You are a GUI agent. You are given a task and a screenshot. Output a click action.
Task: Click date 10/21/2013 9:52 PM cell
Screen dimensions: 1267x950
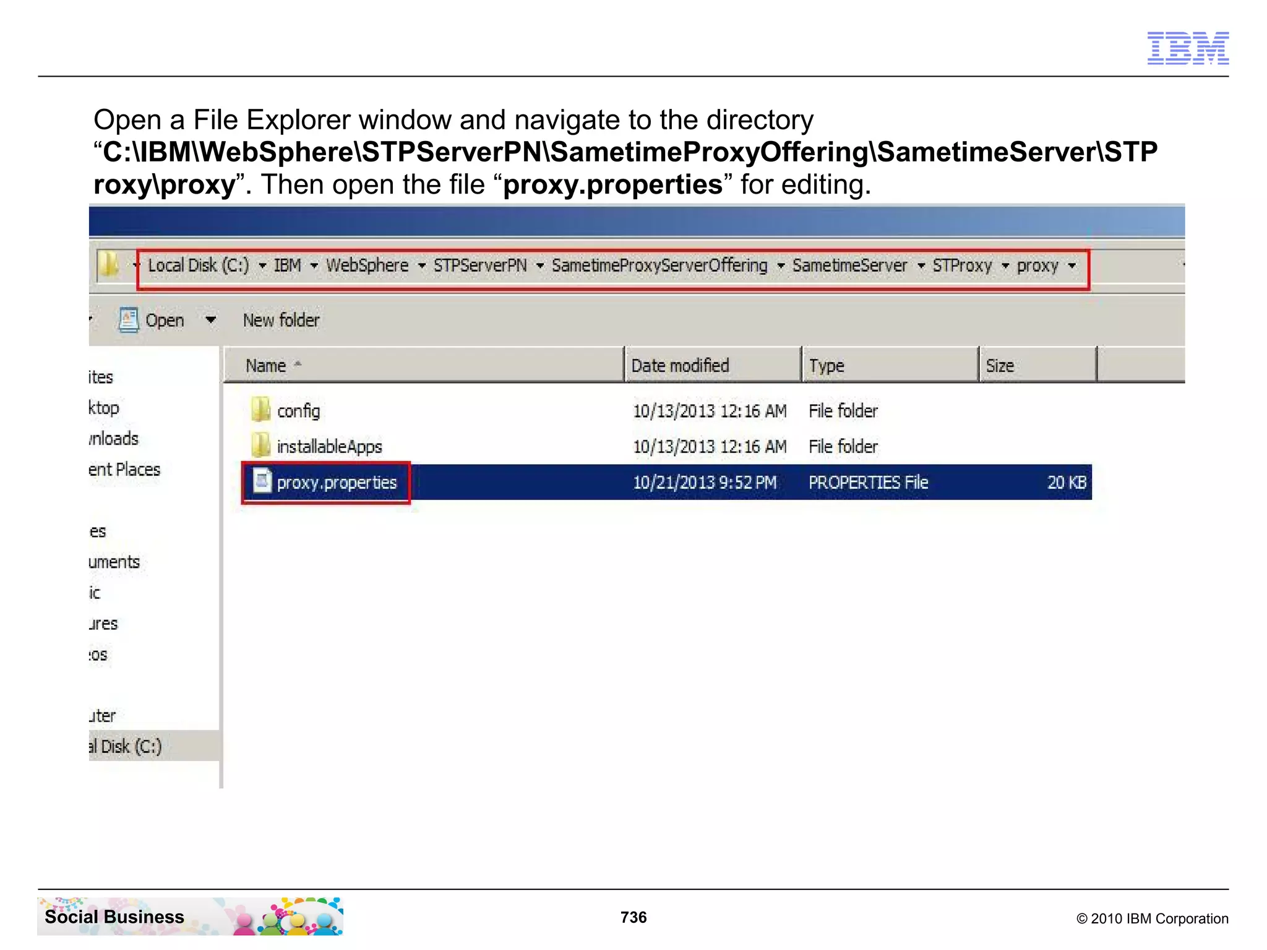point(705,482)
